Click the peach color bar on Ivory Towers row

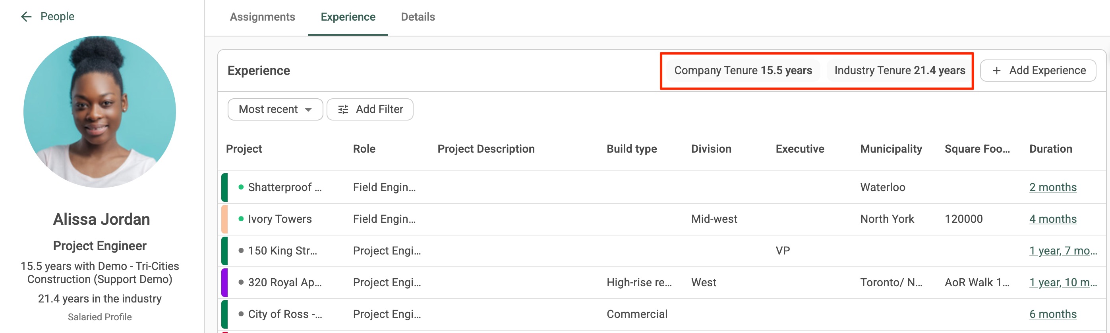[x=224, y=219]
